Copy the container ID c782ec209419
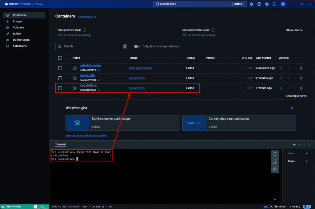The image size is (315, 209). pos(98,70)
